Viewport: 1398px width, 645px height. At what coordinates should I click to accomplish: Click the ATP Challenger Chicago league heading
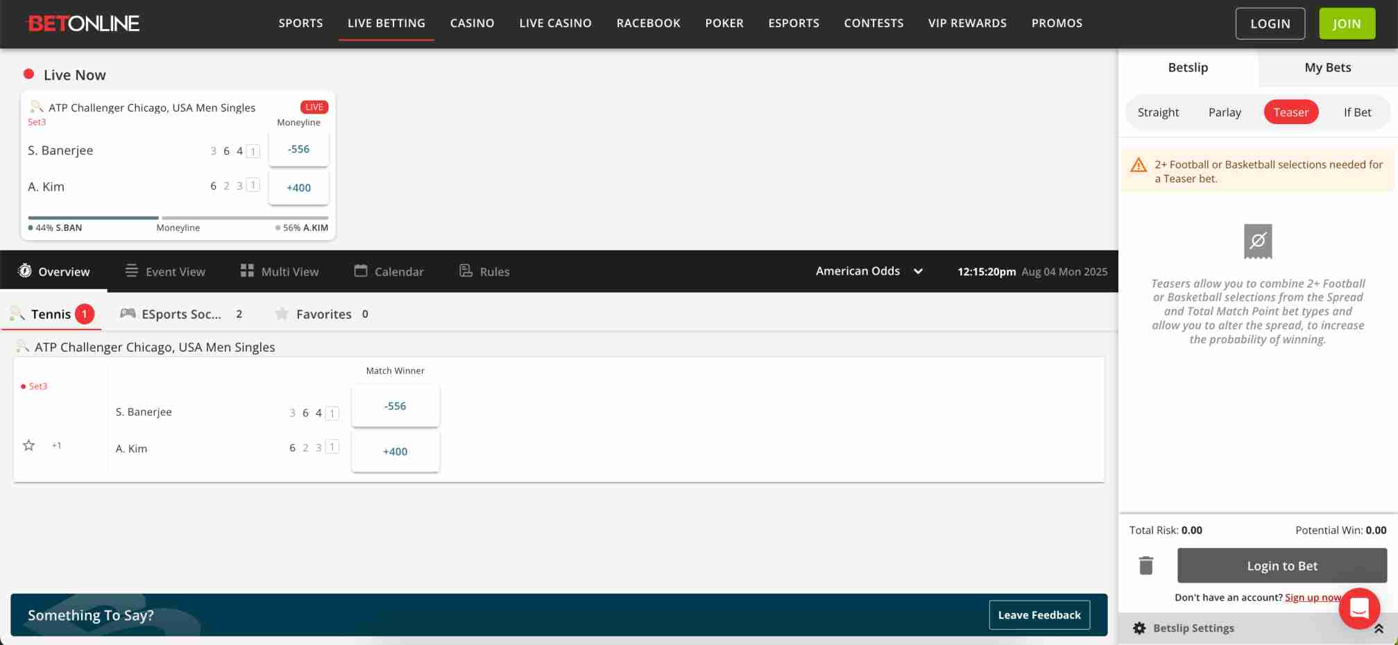coord(155,347)
